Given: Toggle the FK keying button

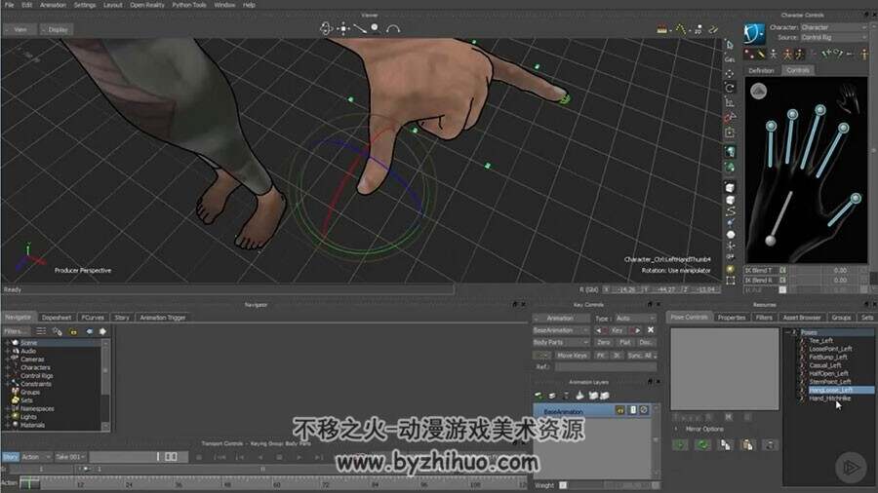Looking at the screenshot, I should click(601, 356).
